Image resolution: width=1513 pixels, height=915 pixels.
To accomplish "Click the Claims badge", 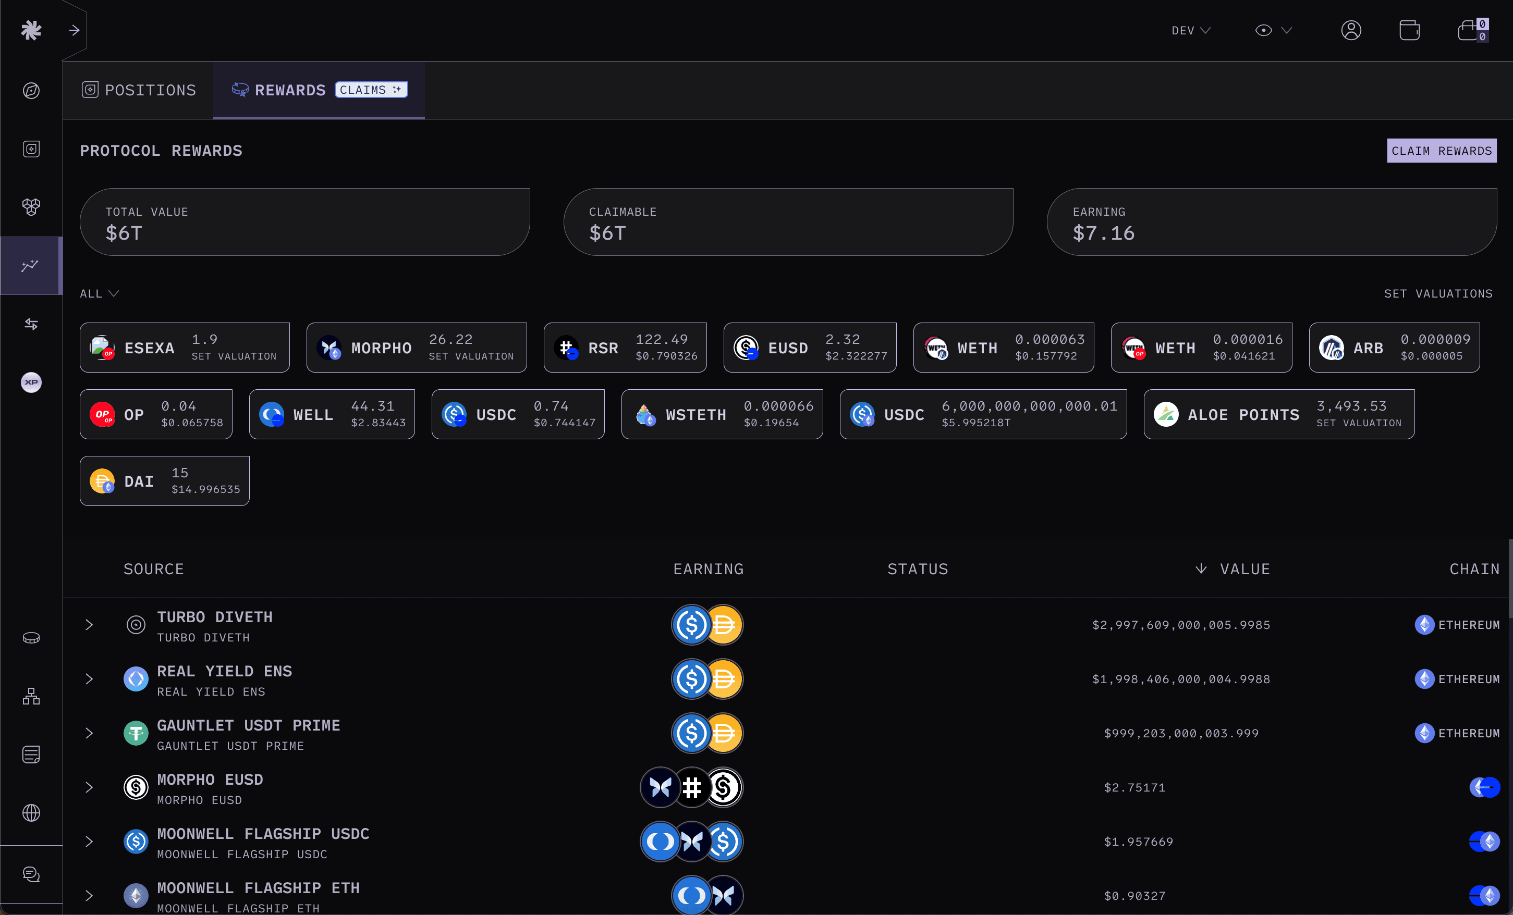I will tap(371, 90).
